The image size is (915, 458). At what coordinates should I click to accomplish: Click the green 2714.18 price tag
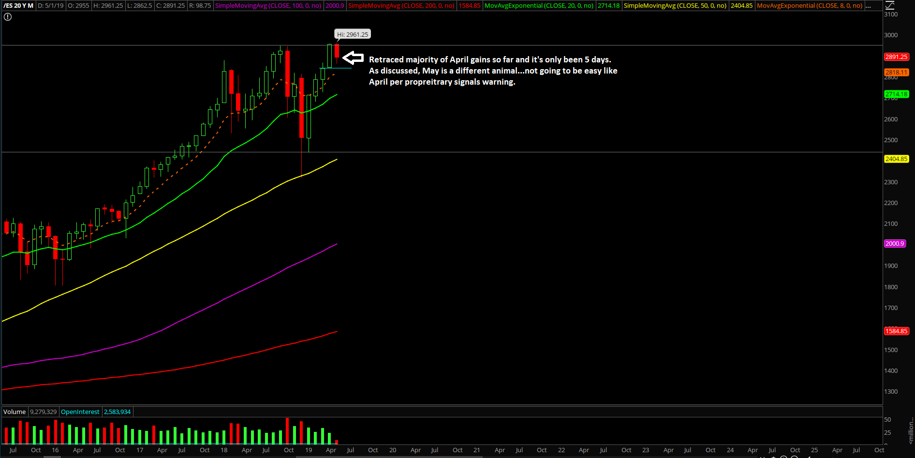click(x=896, y=94)
